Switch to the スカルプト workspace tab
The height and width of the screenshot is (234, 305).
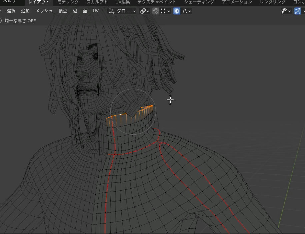pos(97,2)
